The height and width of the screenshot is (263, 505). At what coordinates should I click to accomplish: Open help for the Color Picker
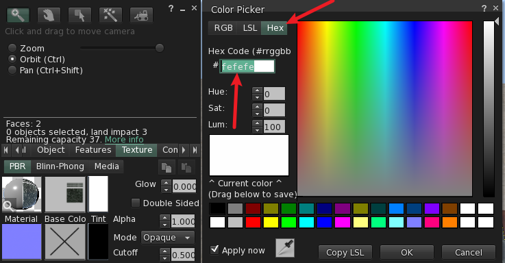click(x=484, y=8)
